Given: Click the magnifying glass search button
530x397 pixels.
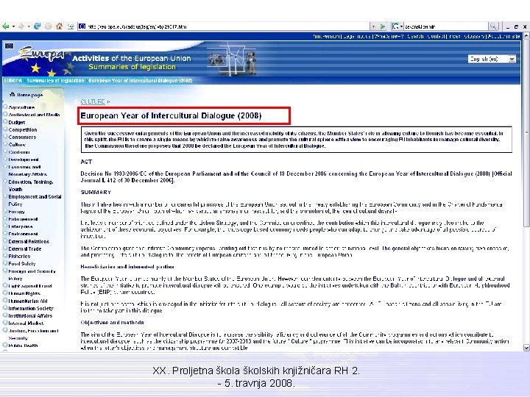Looking at the screenshot, I should point(493,26).
